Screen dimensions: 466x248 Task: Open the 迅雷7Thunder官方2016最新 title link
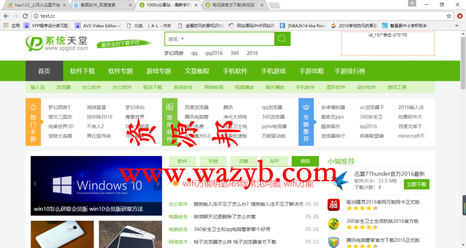(x=389, y=174)
